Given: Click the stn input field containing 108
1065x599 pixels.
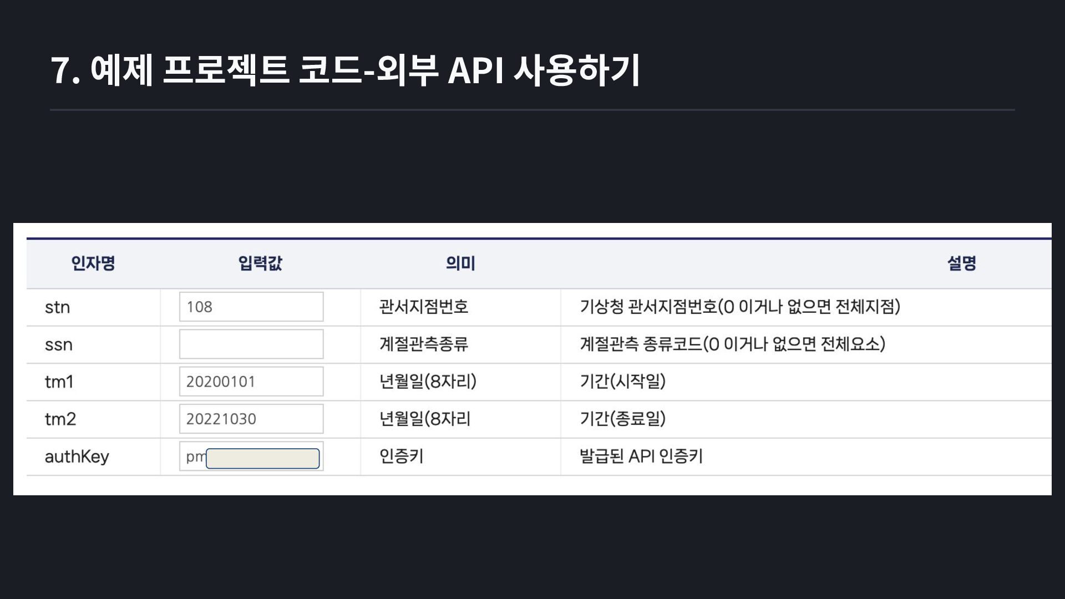Looking at the screenshot, I should (251, 307).
